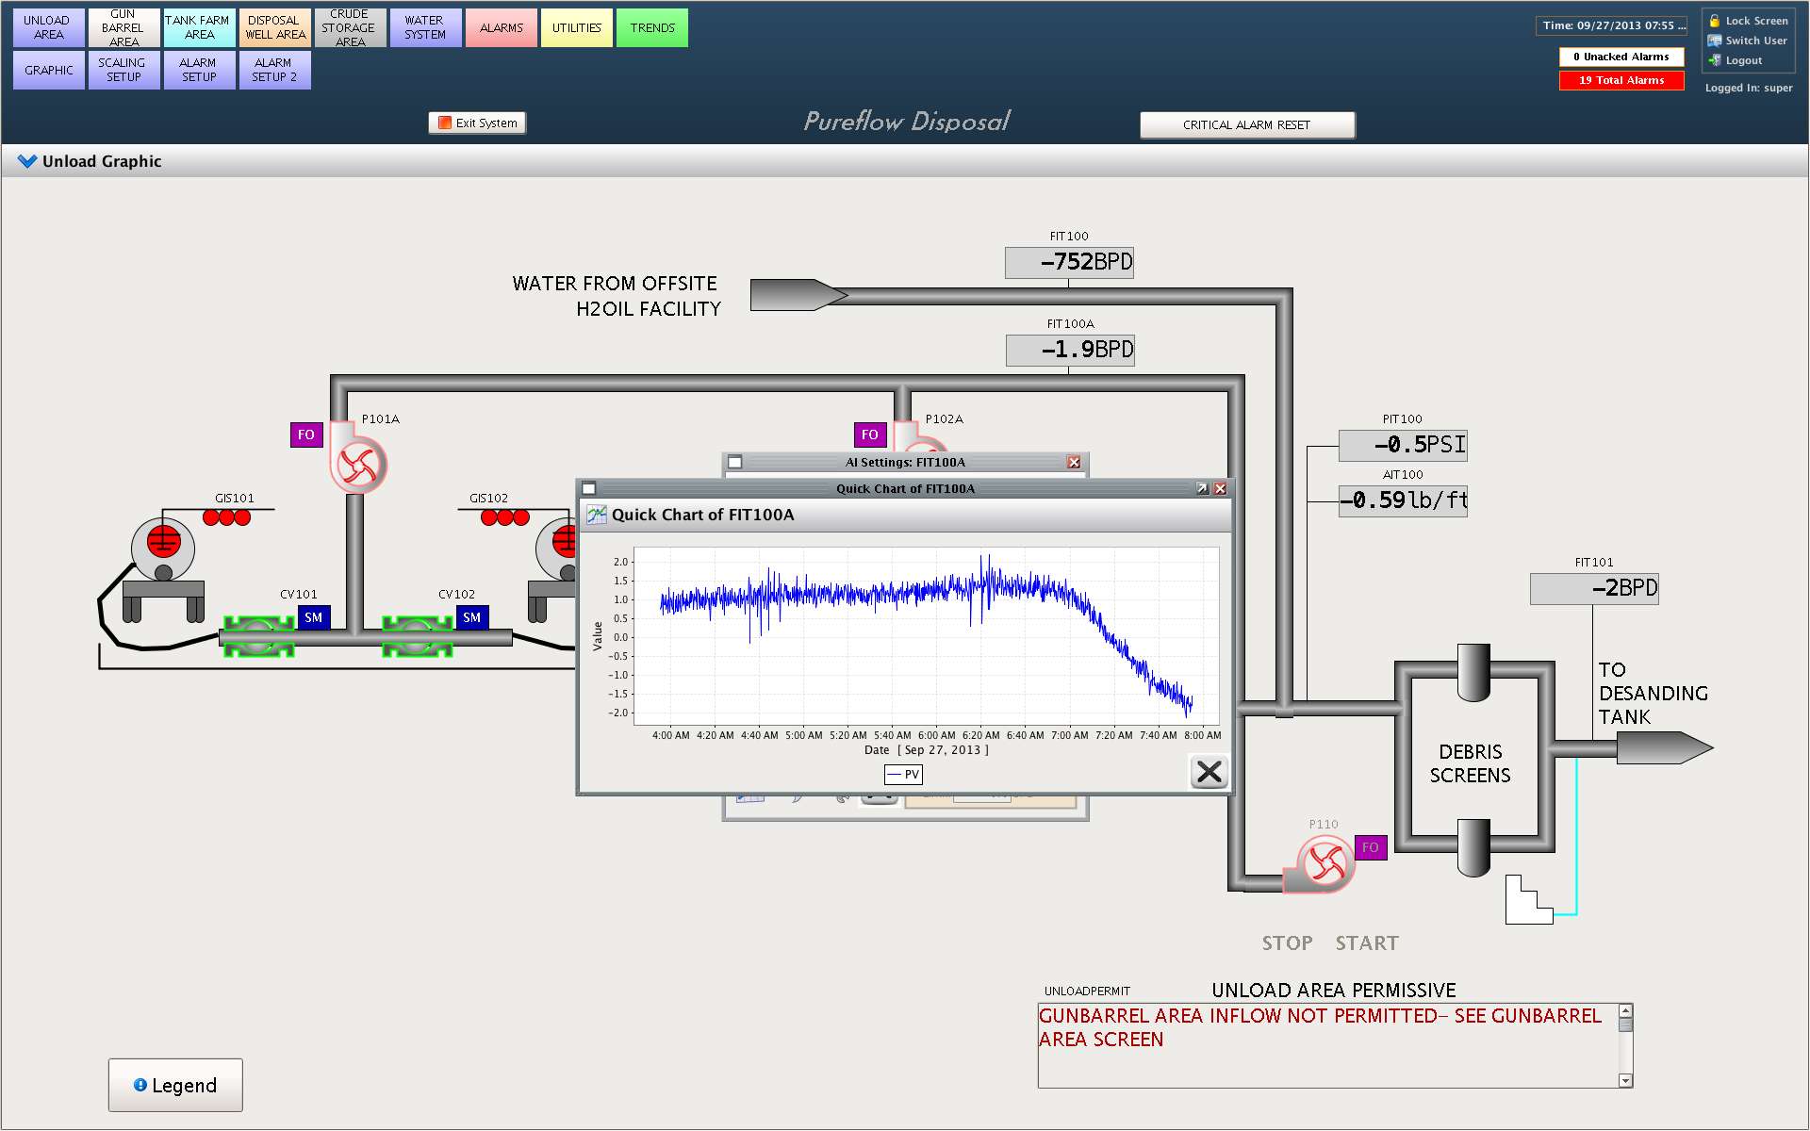This screenshot has height=1131, width=1810.
Task: Click START for pump P110
Action: pyautogui.click(x=1367, y=943)
